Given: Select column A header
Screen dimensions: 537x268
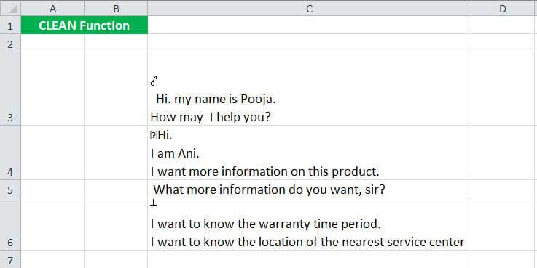Looking at the screenshot, I should coord(52,8).
